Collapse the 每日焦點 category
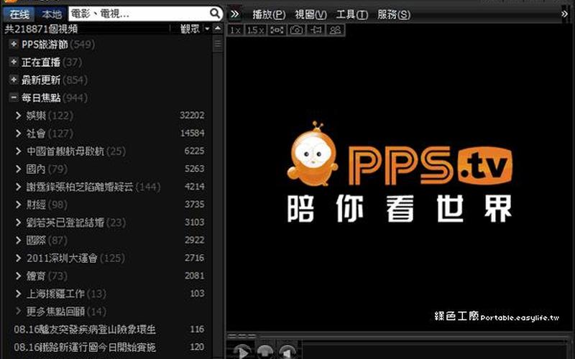Image resolution: width=575 pixels, height=359 pixels. (x=14, y=98)
